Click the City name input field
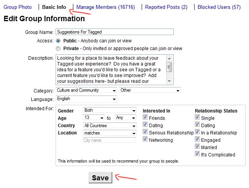 coord(109,140)
